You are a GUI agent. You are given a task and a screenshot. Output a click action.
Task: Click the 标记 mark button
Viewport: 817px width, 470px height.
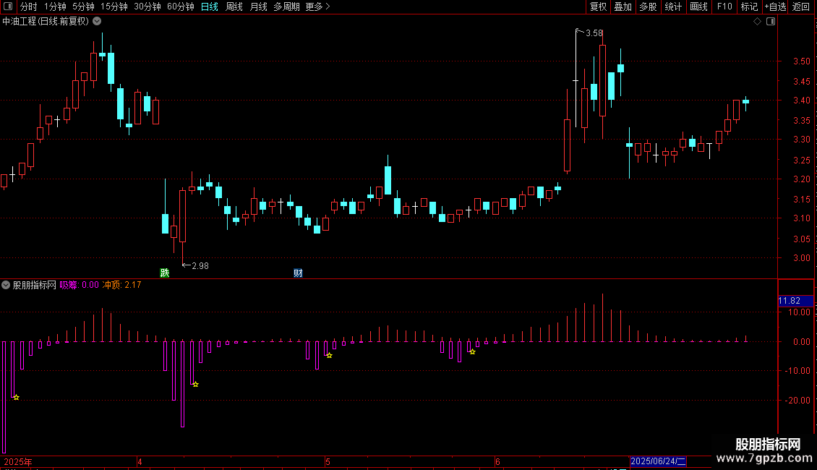(749, 7)
